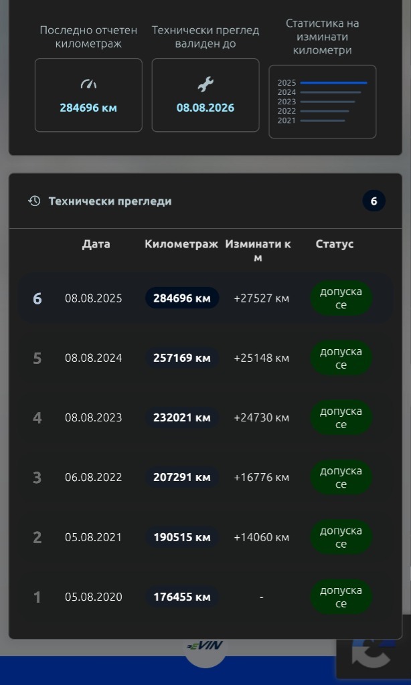This screenshot has width=411, height=685.
Task: Click the 2021 bar in the kilometers chart
Action: [x=323, y=120]
